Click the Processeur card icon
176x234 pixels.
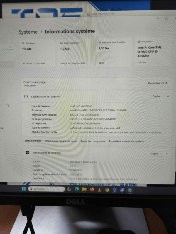click(139, 42)
